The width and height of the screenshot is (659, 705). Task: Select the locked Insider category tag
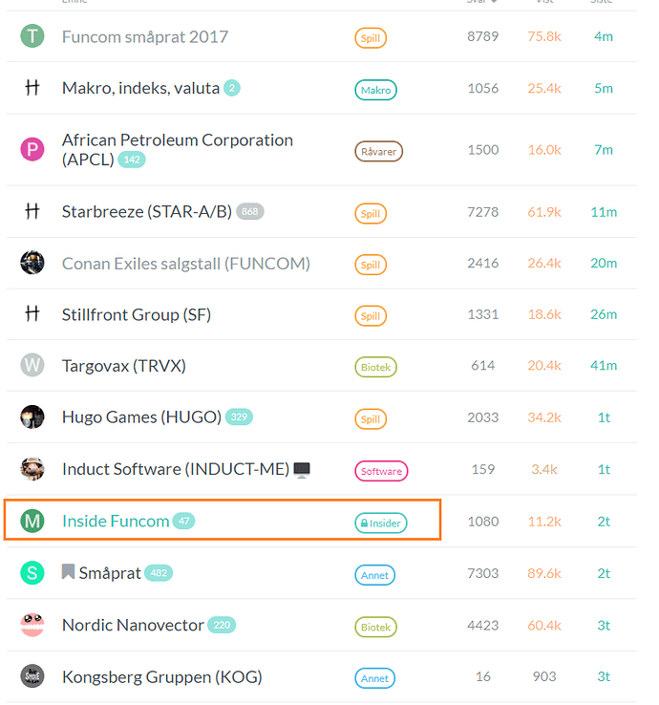381,523
